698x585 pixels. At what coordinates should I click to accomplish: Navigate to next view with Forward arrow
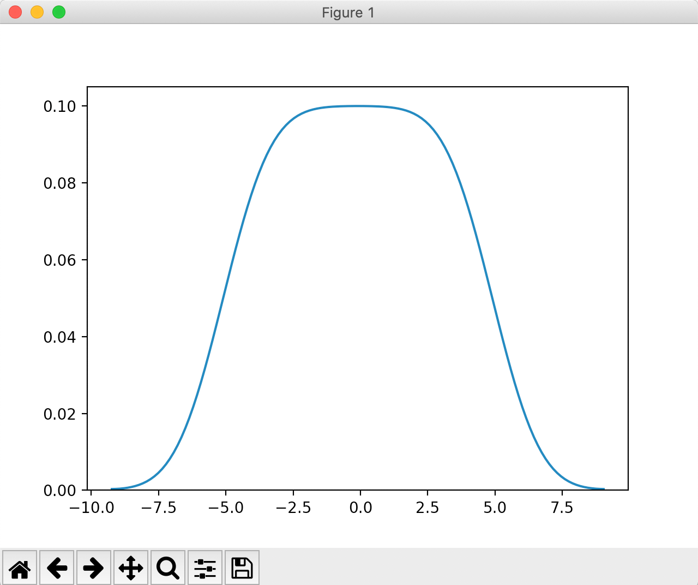pyautogui.click(x=94, y=568)
